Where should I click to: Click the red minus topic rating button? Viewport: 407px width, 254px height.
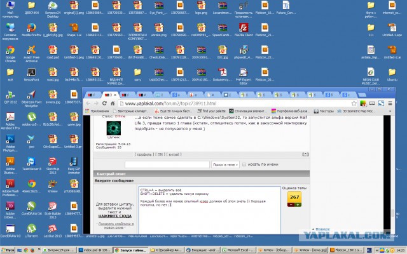pos(291,204)
